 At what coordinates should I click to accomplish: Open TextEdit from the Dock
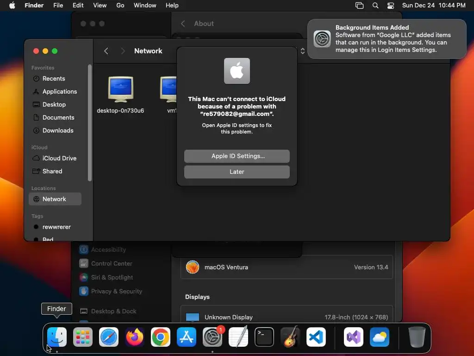tap(238, 337)
